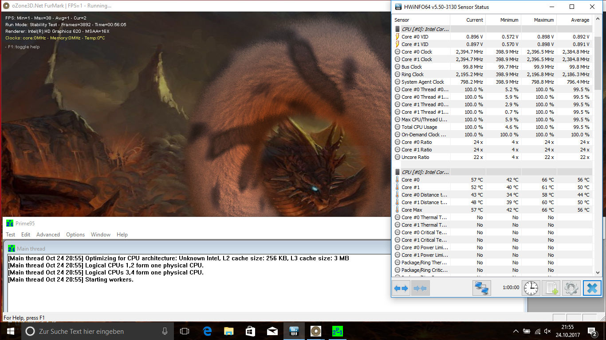Click the volume speaker icon in the tray

coord(548,331)
